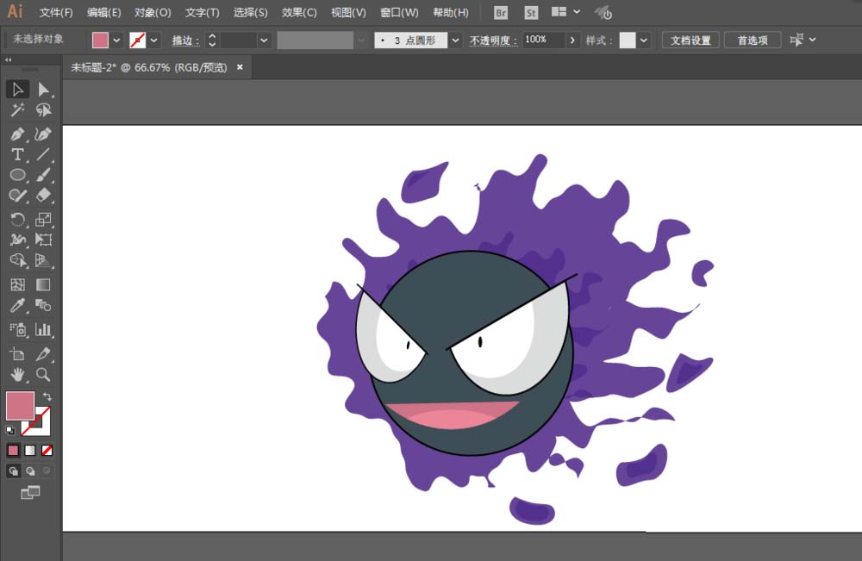This screenshot has height=561, width=862.
Task: Click the 文档设置 button
Action: pyautogui.click(x=690, y=41)
